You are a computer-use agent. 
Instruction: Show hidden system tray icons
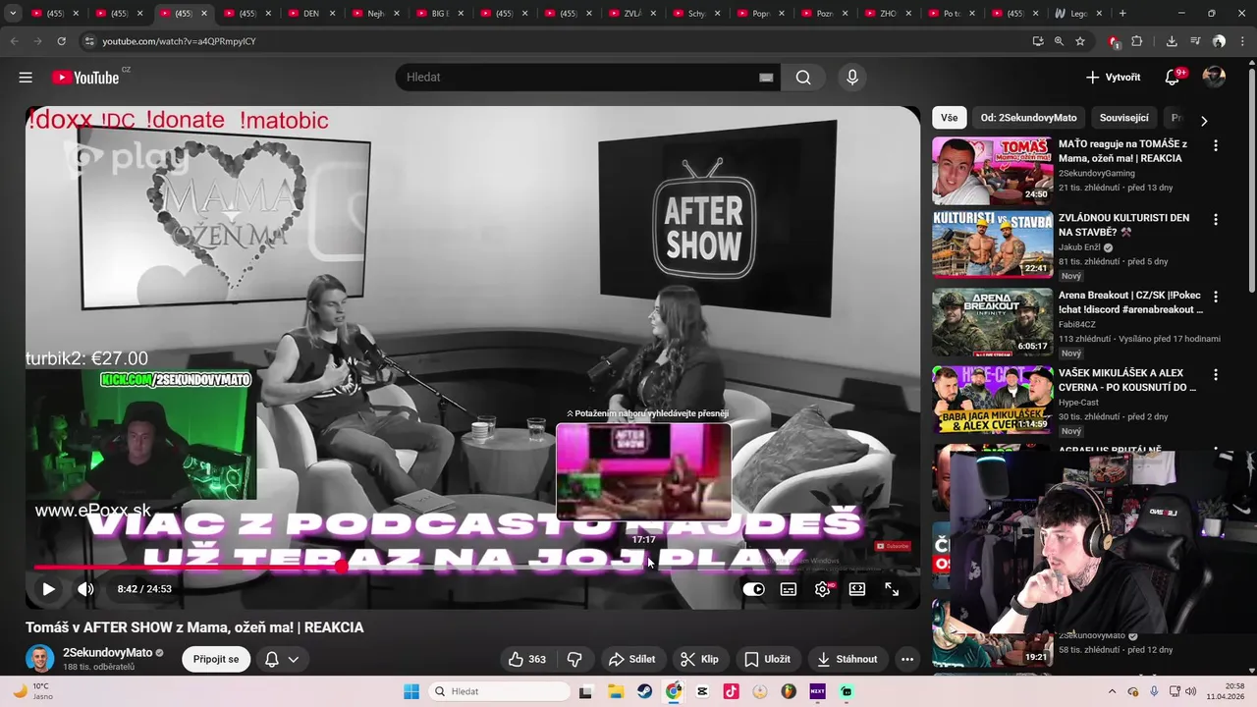point(1112,691)
